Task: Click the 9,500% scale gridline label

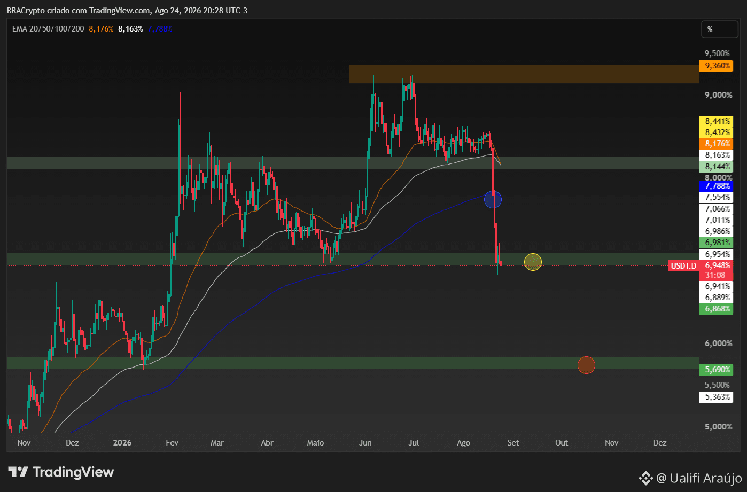Action: click(718, 53)
